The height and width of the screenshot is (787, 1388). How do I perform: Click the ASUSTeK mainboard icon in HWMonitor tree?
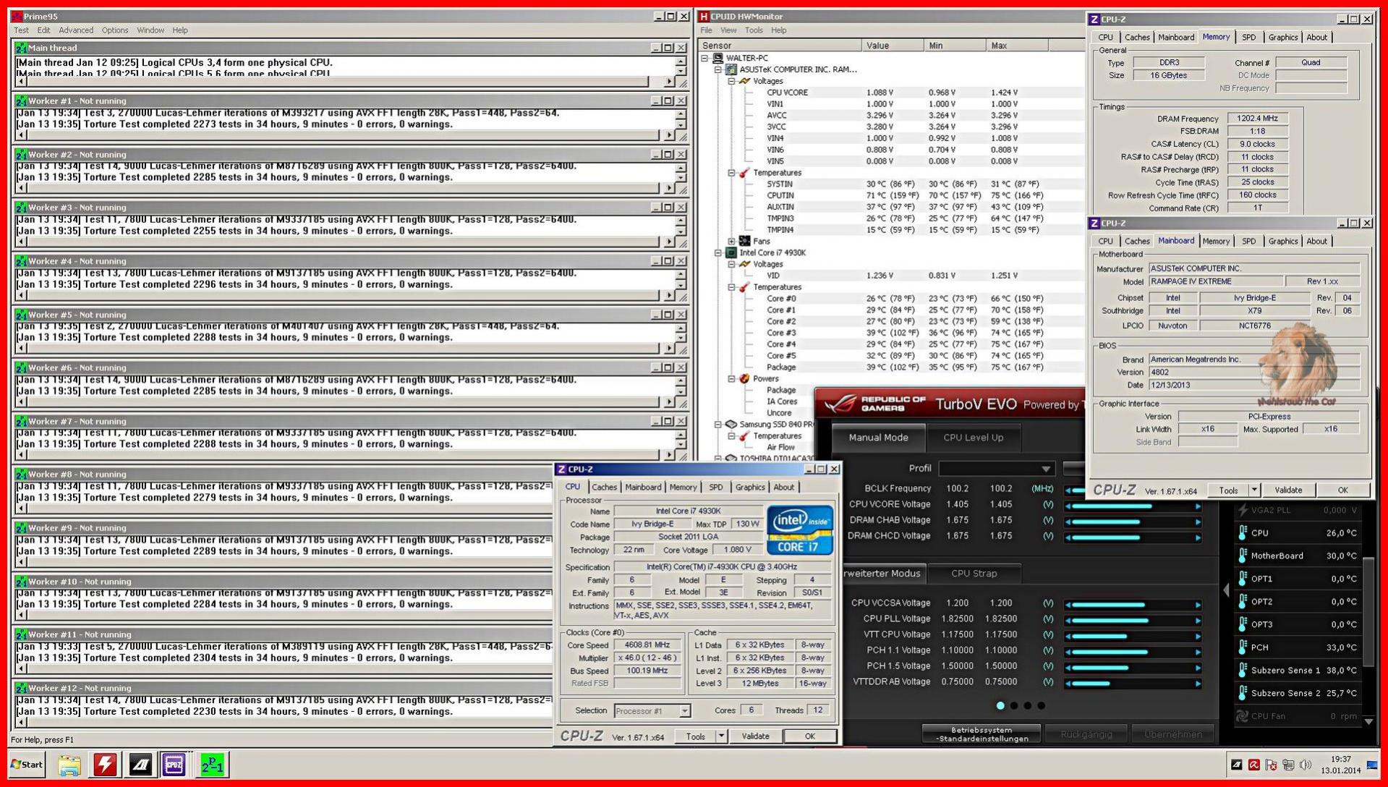pos(731,69)
